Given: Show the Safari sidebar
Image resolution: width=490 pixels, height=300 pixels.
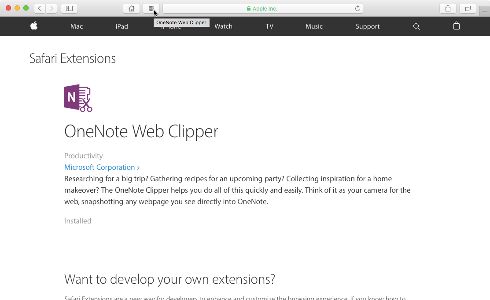Looking at the screenshot, I should coord(70,8).
